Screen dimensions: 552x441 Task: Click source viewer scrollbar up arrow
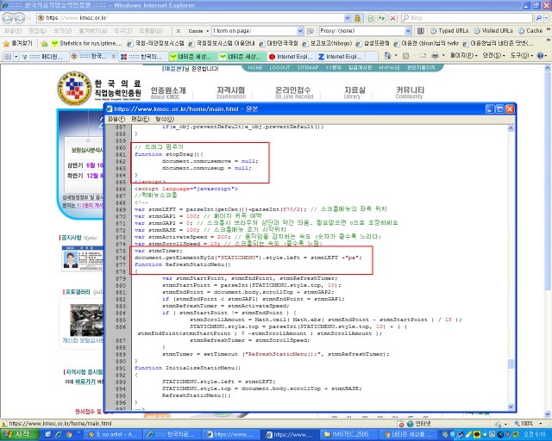[511, 128]
